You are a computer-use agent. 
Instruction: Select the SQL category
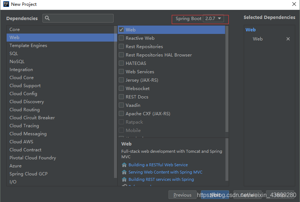60,54
